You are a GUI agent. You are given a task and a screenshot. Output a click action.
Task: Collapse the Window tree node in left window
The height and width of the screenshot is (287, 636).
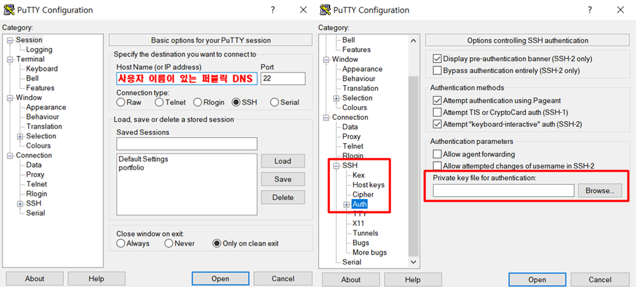tap(10, 97)
